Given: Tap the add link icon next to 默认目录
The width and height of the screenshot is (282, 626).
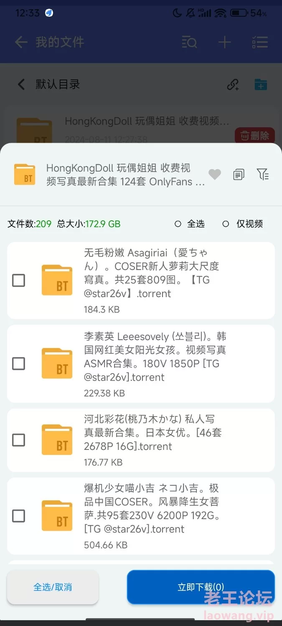Looking at the screenshot, I should [233, 85].
